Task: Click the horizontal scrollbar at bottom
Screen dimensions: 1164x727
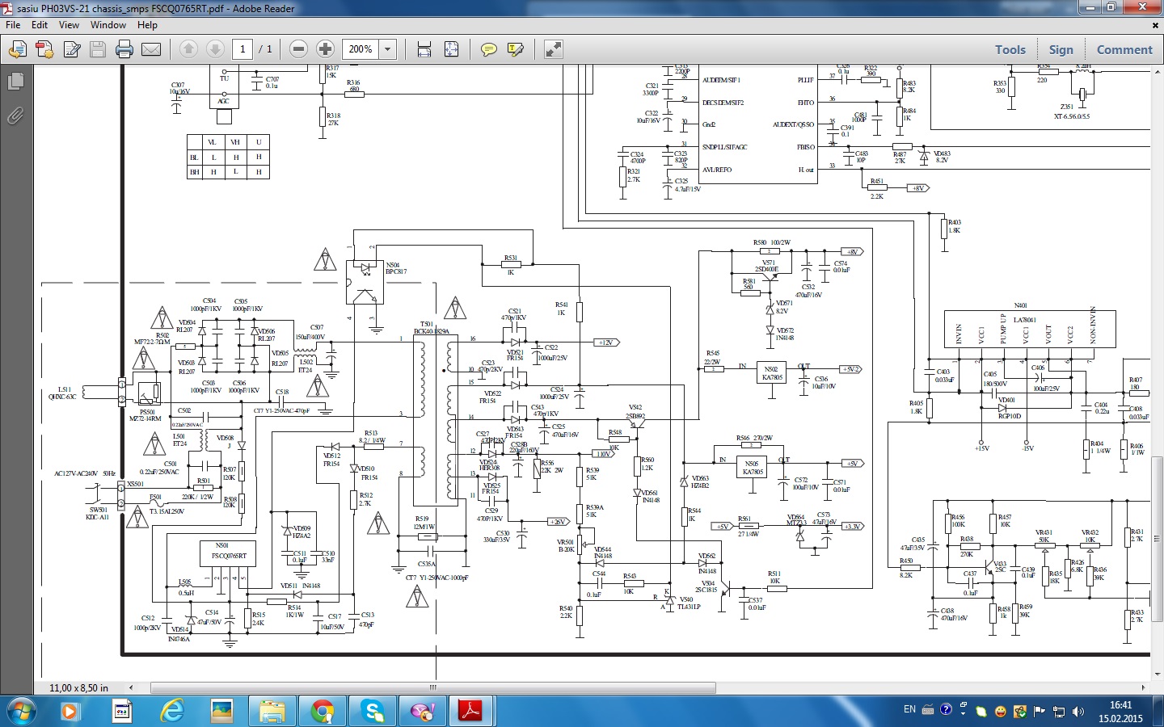Action: pyautogui.click(x=432, y=688)
